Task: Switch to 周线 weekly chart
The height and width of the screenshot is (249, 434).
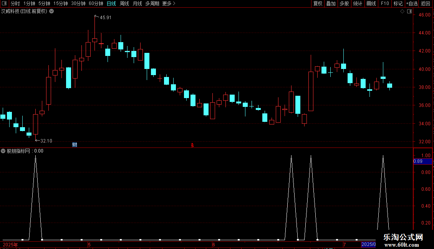Action: point(124,3)
